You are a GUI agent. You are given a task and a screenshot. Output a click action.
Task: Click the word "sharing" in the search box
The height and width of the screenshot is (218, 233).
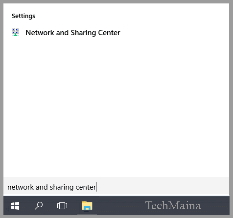[62, 187]
